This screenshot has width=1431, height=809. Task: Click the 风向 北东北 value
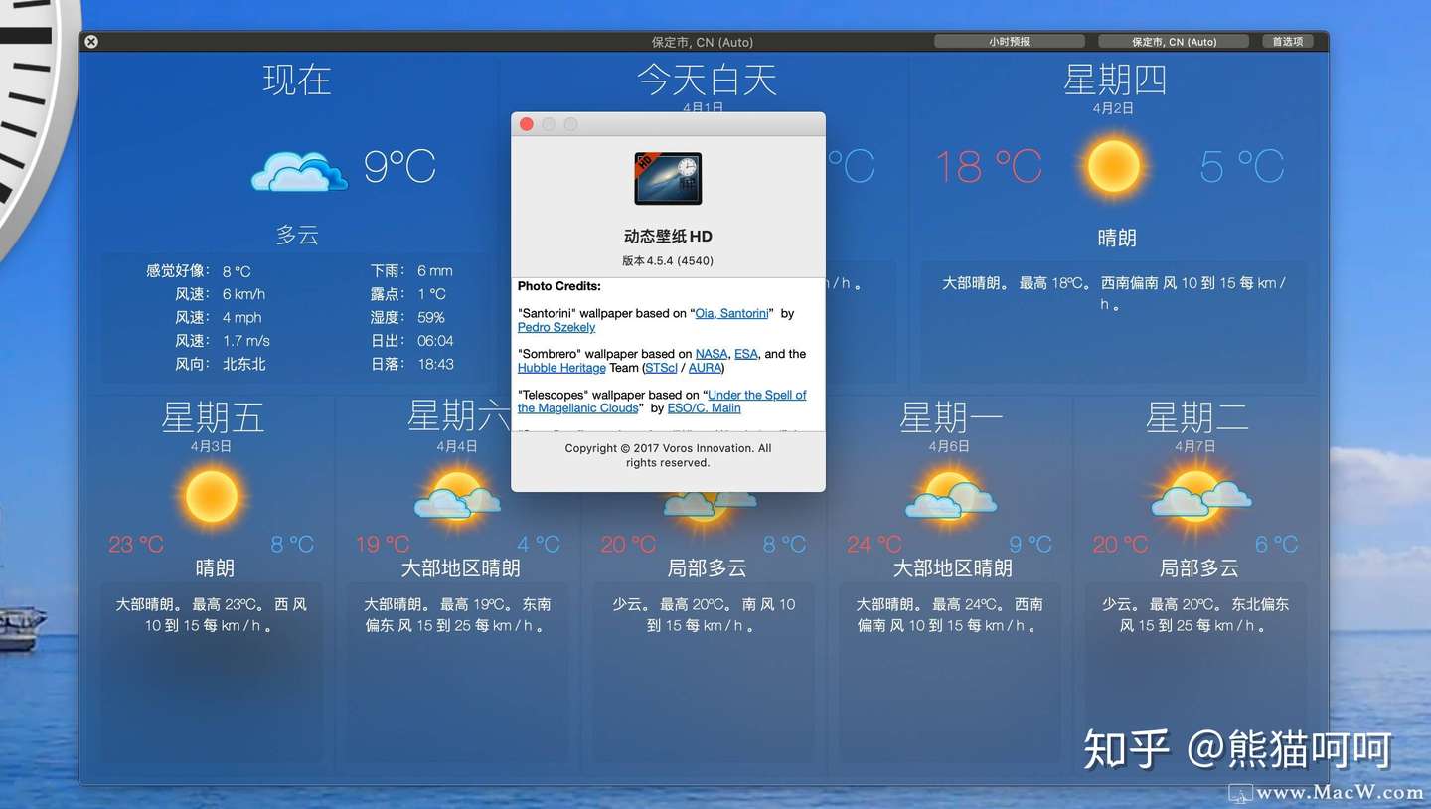point(244,365)
